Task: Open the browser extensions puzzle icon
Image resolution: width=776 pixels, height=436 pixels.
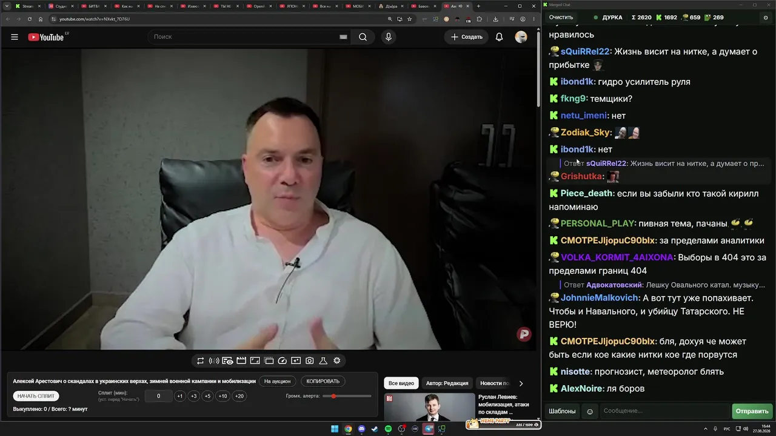Action: [x=479, y=19]
